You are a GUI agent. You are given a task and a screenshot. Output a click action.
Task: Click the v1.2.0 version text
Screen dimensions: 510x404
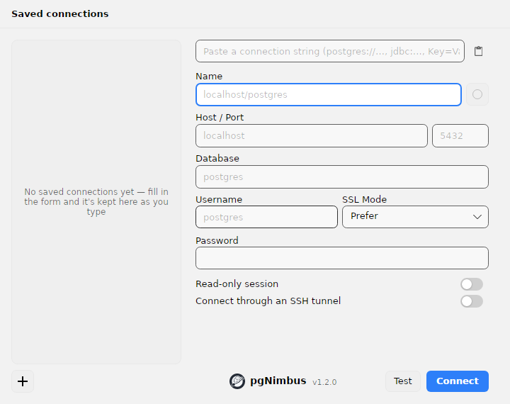click(324, 382)
